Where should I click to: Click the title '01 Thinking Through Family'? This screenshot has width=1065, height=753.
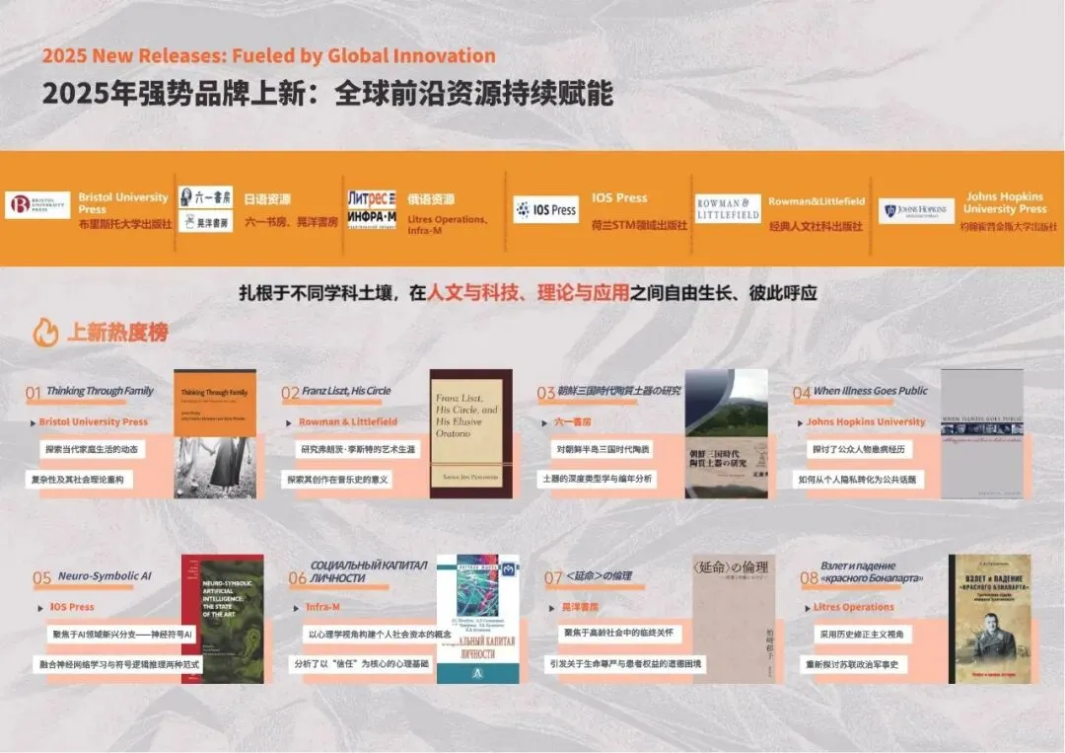90,392
